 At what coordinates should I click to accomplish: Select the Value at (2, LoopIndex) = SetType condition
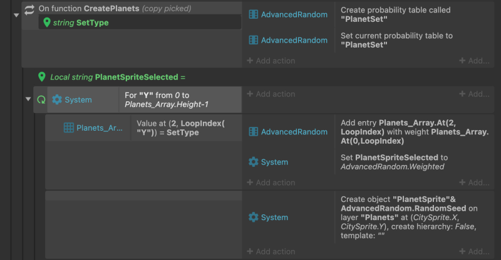[x=180, y=128]
